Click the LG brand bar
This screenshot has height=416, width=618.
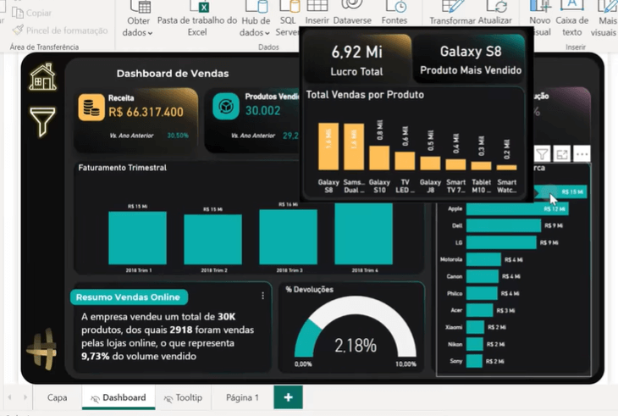(501, 242)
